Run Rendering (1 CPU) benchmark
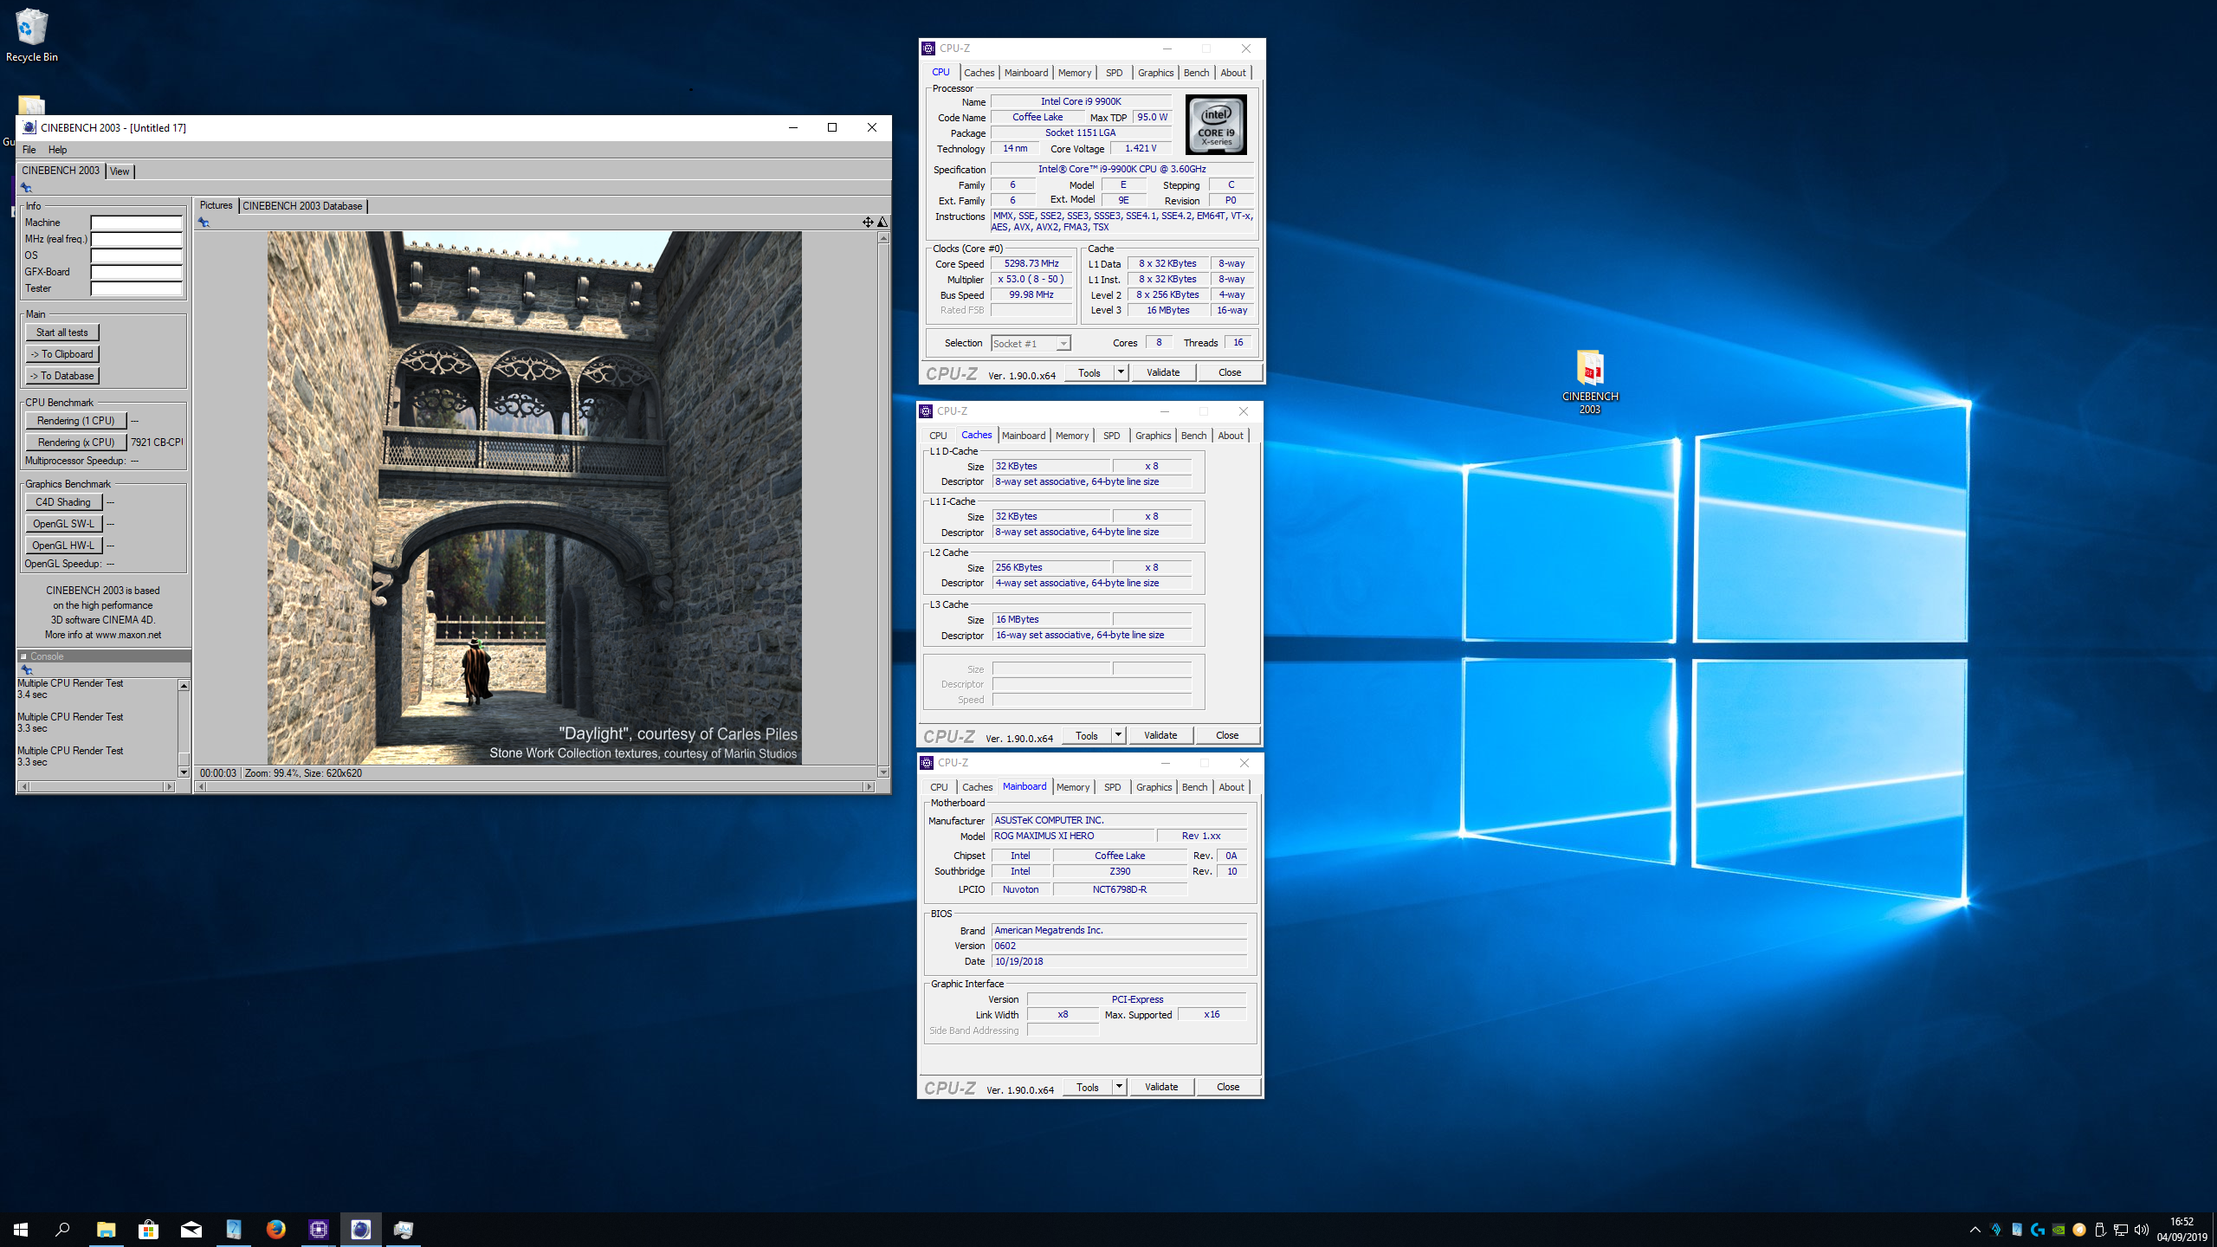Image resolution: width=2217 pixels, height=1247 pixels. pos(76,421)
